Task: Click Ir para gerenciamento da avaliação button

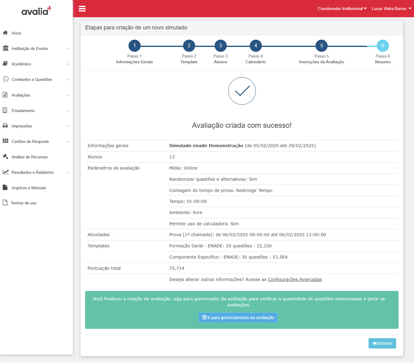Action: (x=238, y=318)
